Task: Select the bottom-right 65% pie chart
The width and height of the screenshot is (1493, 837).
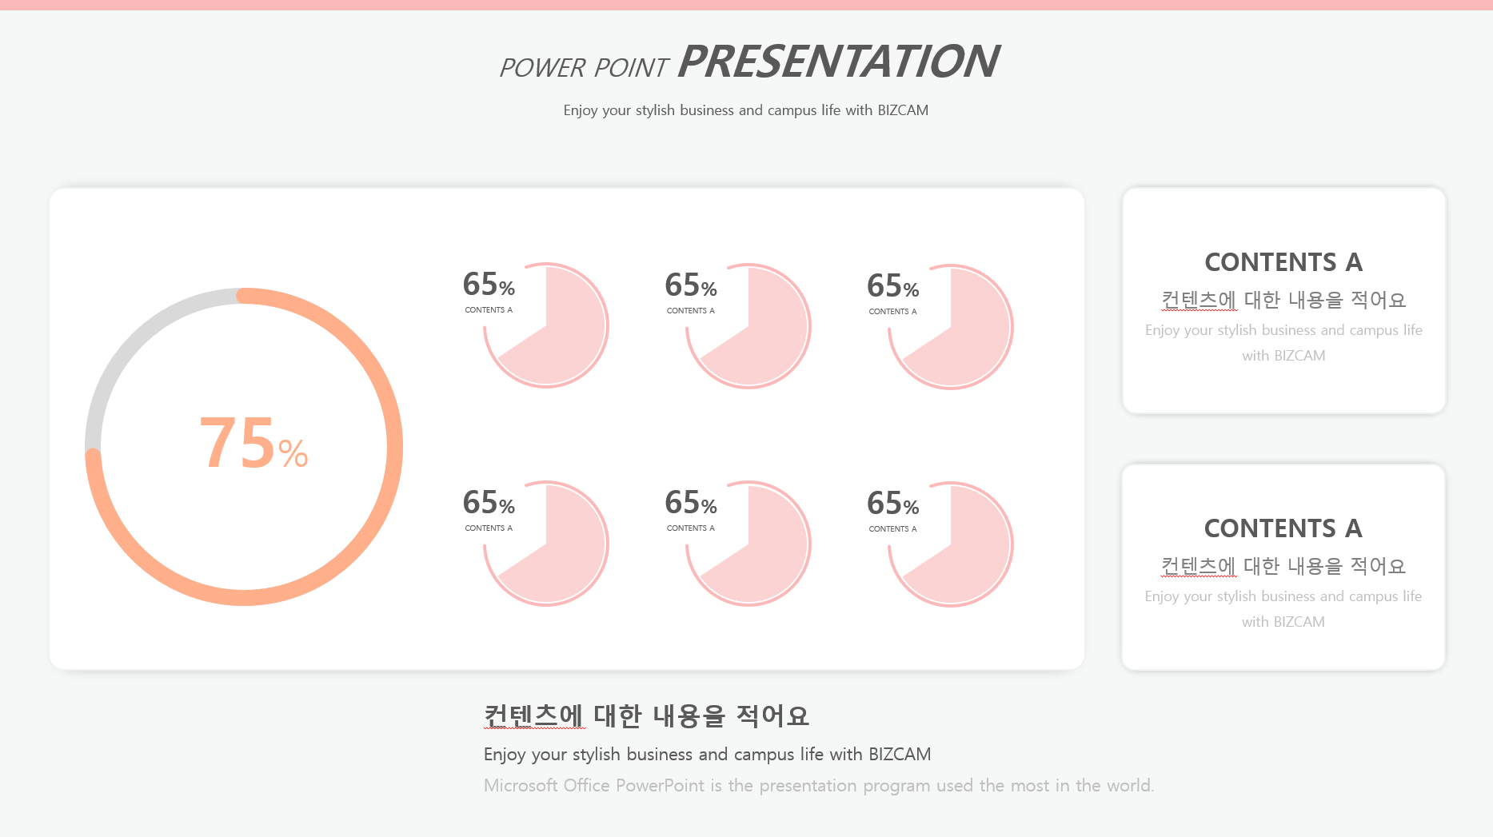Action: [951, 544]
